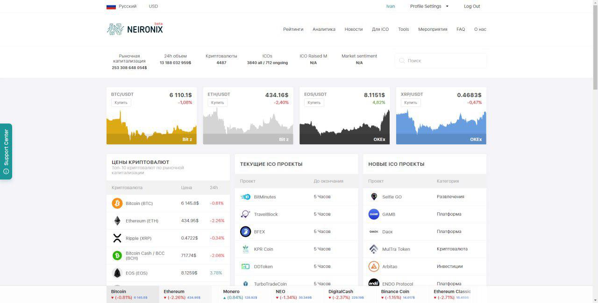The image size is (598, 303).
Task: Click the Bitcoin (BTC) coin icon
Action: pos(117,203)
